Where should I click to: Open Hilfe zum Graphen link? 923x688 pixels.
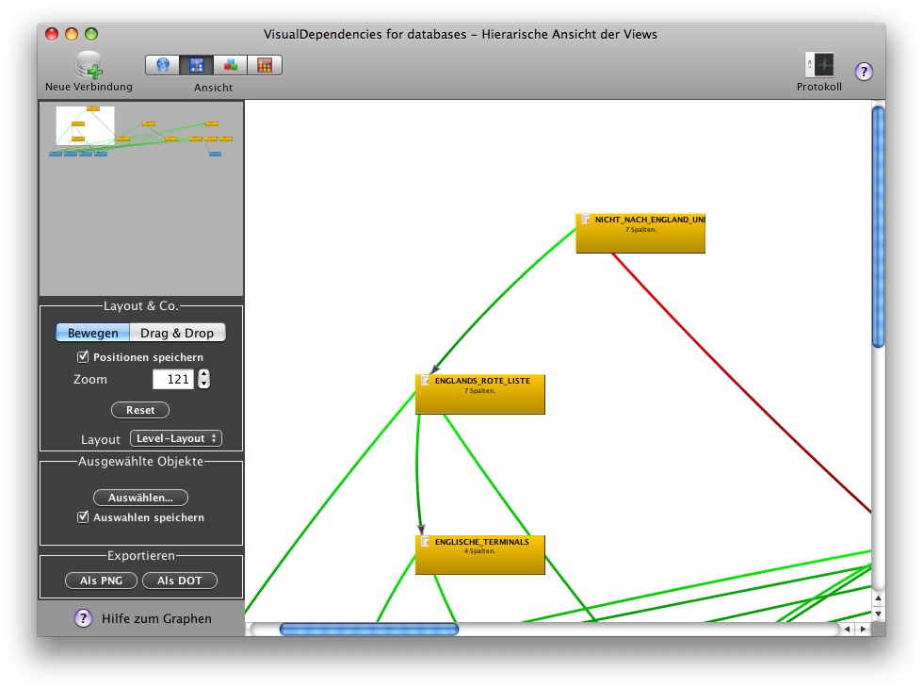[x=156, y=618]
